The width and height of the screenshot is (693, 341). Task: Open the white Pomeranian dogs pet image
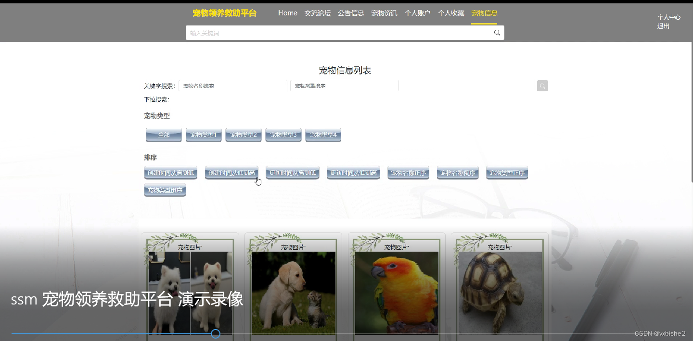191,292
